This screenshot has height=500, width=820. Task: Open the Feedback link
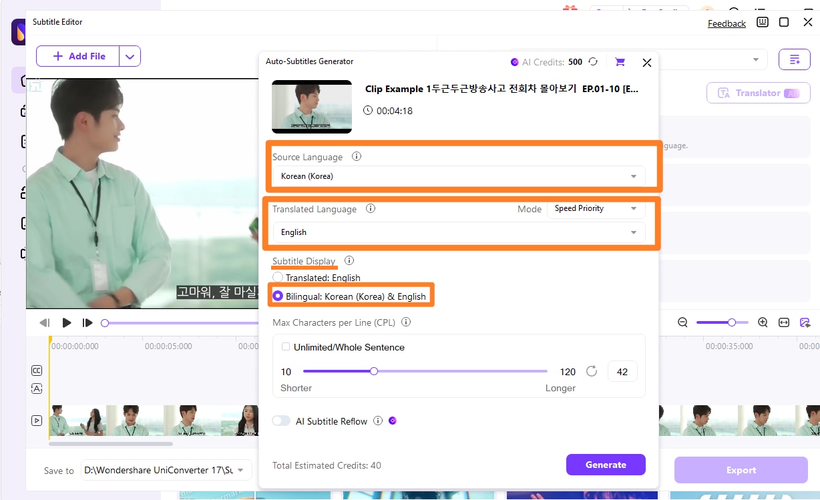pos(726,23)
